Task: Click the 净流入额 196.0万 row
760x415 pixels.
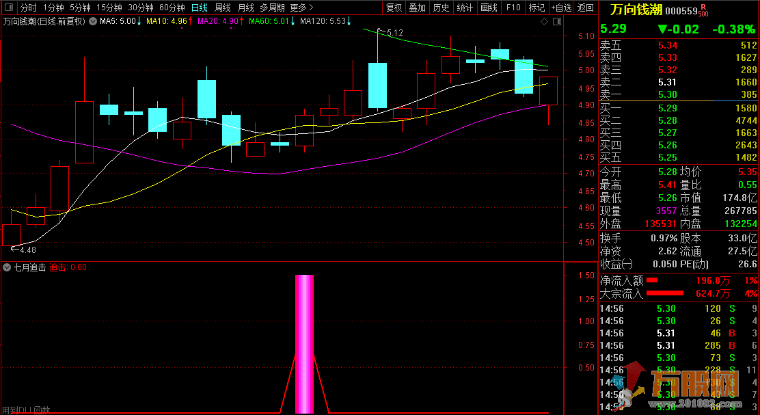Action: pyautogui.click(x=679, y=281)
